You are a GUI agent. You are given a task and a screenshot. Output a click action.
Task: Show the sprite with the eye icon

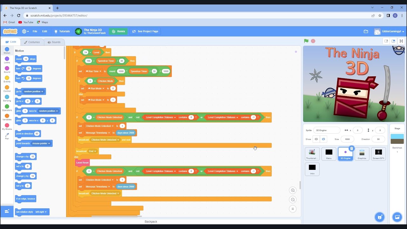[316, 139]
